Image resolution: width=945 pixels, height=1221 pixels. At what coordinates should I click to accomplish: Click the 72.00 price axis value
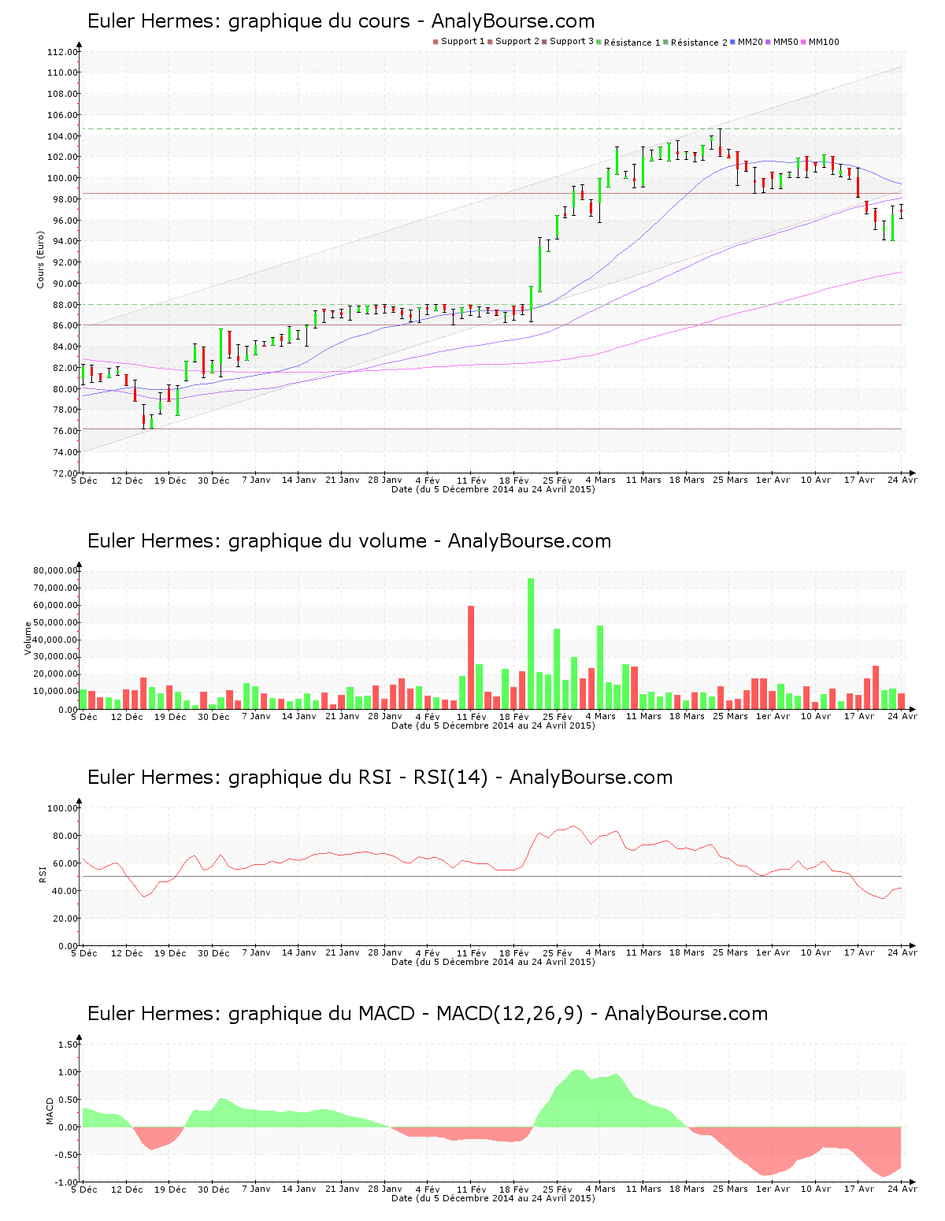pos(65,473)
